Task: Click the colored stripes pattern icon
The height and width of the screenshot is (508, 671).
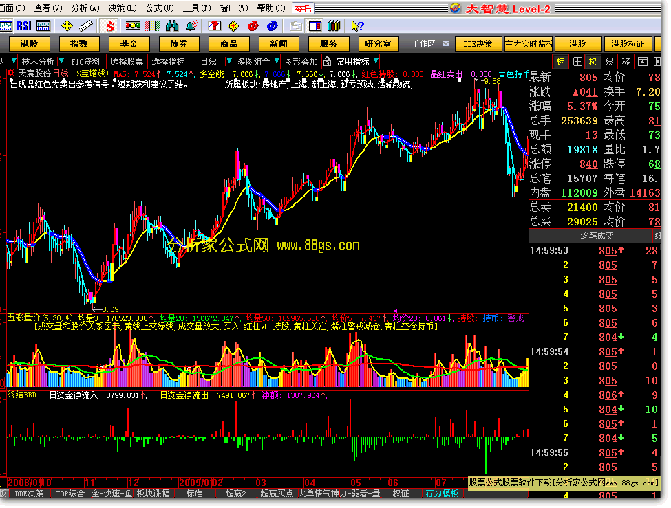Action: point(152,26)
